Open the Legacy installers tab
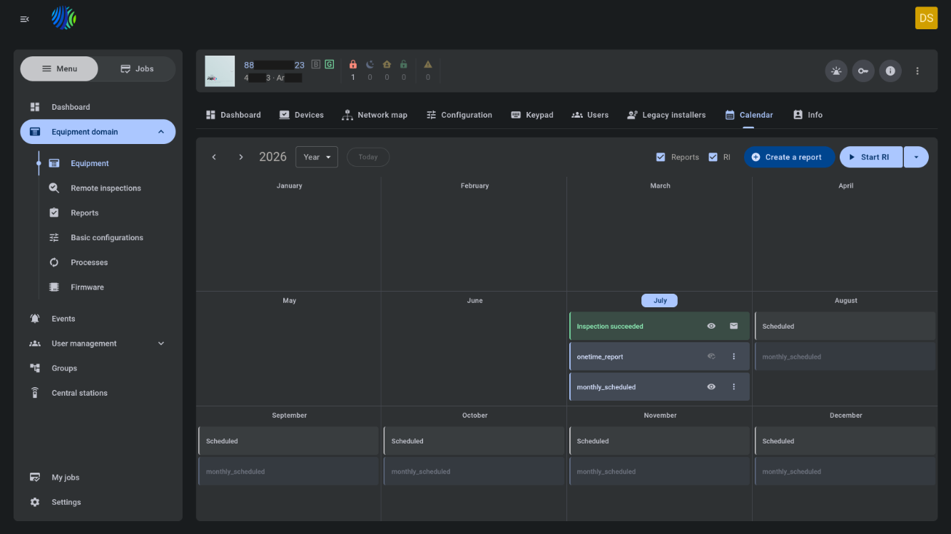 click(x=666, y=115)
